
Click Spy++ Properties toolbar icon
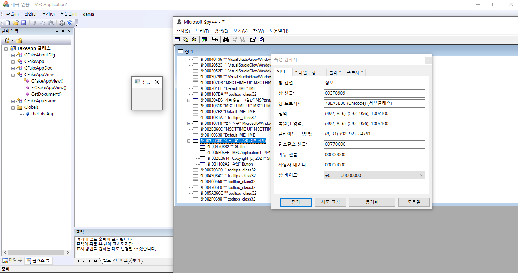(x=253, y=39)
